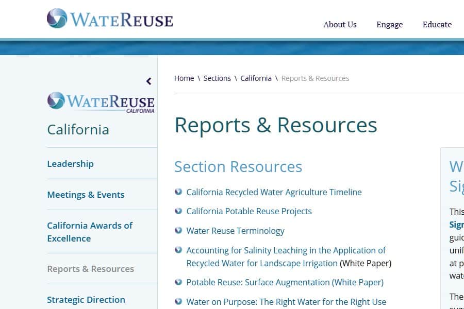View the Water Reuse Terminology resource
This screenshot has width=464, height=309.
235,231
